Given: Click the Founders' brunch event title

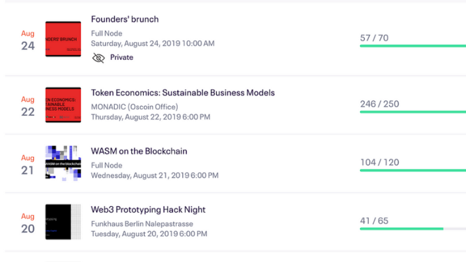Looking at the screenshot, I should (x=125, y=19).
